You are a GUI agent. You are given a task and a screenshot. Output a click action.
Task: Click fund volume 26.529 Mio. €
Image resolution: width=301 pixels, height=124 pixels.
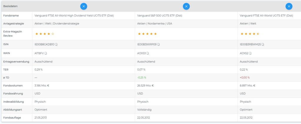pyautogui.click(x=146, y=86)
